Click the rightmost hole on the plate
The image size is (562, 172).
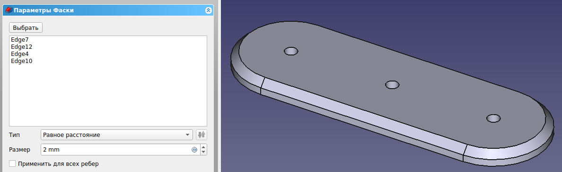coord(493,118)
